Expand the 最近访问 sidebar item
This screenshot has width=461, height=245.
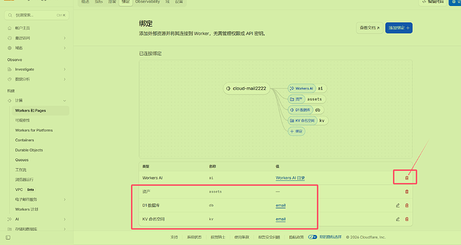point(64,38)
